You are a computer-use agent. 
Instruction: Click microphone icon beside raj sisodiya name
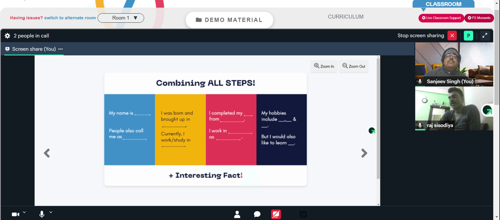[420, 125]
